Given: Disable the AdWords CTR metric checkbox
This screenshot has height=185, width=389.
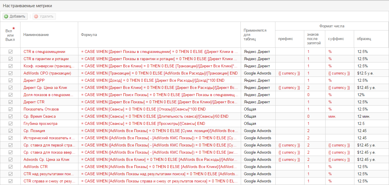Looking at the screenshot, I should (10, 167).
